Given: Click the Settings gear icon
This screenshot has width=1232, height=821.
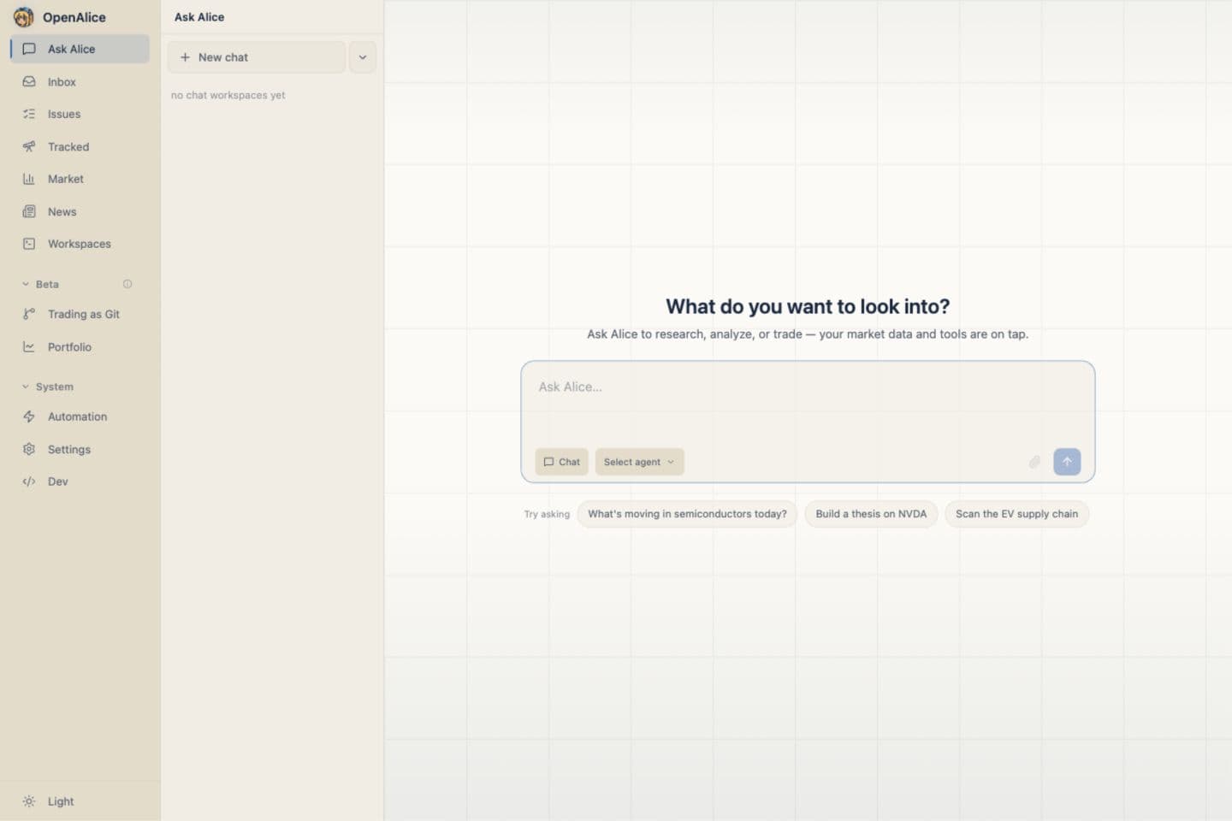Looking at the screenshot, I should tap(29, 449).
